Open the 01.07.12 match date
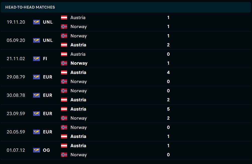The height and width of the screenshot is (164, 252). 16,150
